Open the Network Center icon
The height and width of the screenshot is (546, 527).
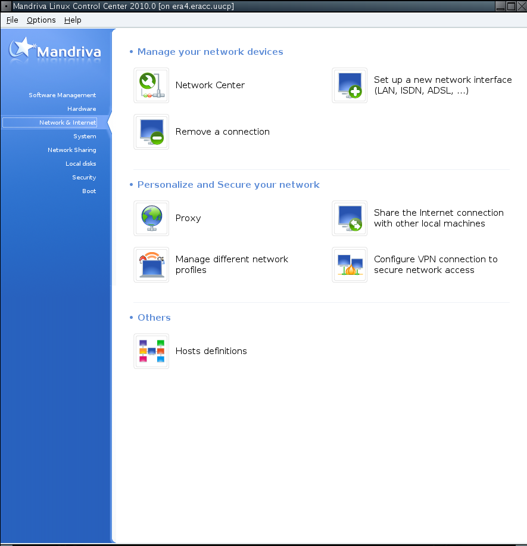(151, 85)
